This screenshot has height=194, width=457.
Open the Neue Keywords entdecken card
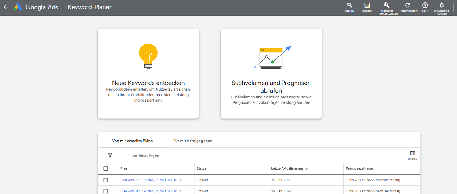(148, 73)
